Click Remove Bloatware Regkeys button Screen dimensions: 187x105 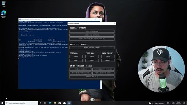pyautogui.click(x=103, y=73)
